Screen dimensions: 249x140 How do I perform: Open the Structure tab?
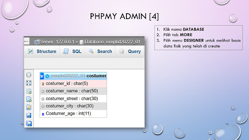point(42,51)
